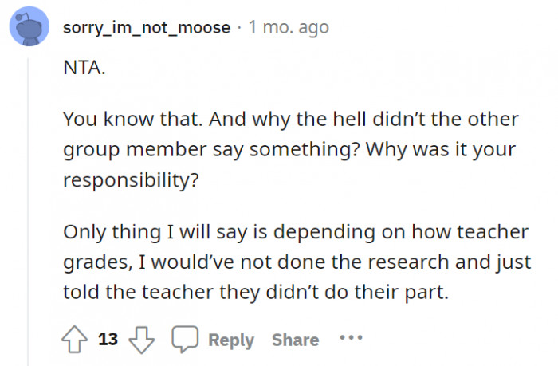This screenshot has height=366, width=558.
Task: Open the three-dot more options menu
Action: [x=351, y=338]
